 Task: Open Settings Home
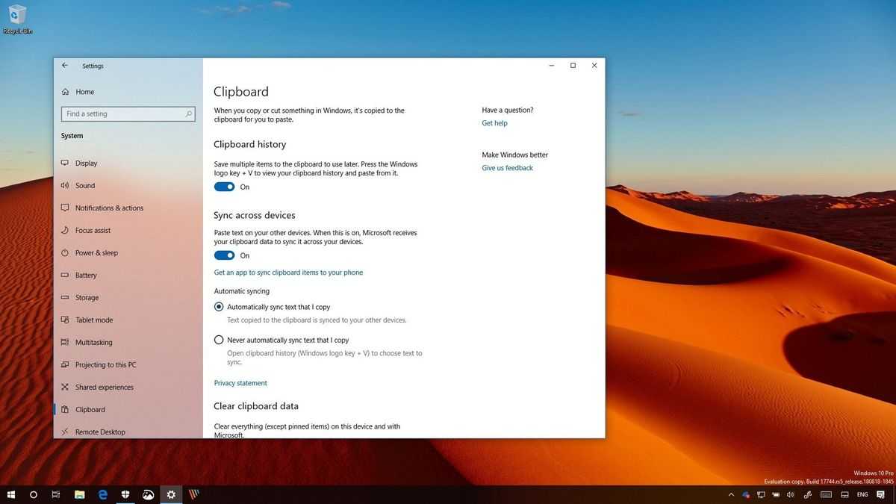point(78,92)
